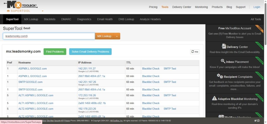This screenshot has width=267, height=124.
Task: Click Solve Email Delivery Problems button
Action: click(90, 52)
